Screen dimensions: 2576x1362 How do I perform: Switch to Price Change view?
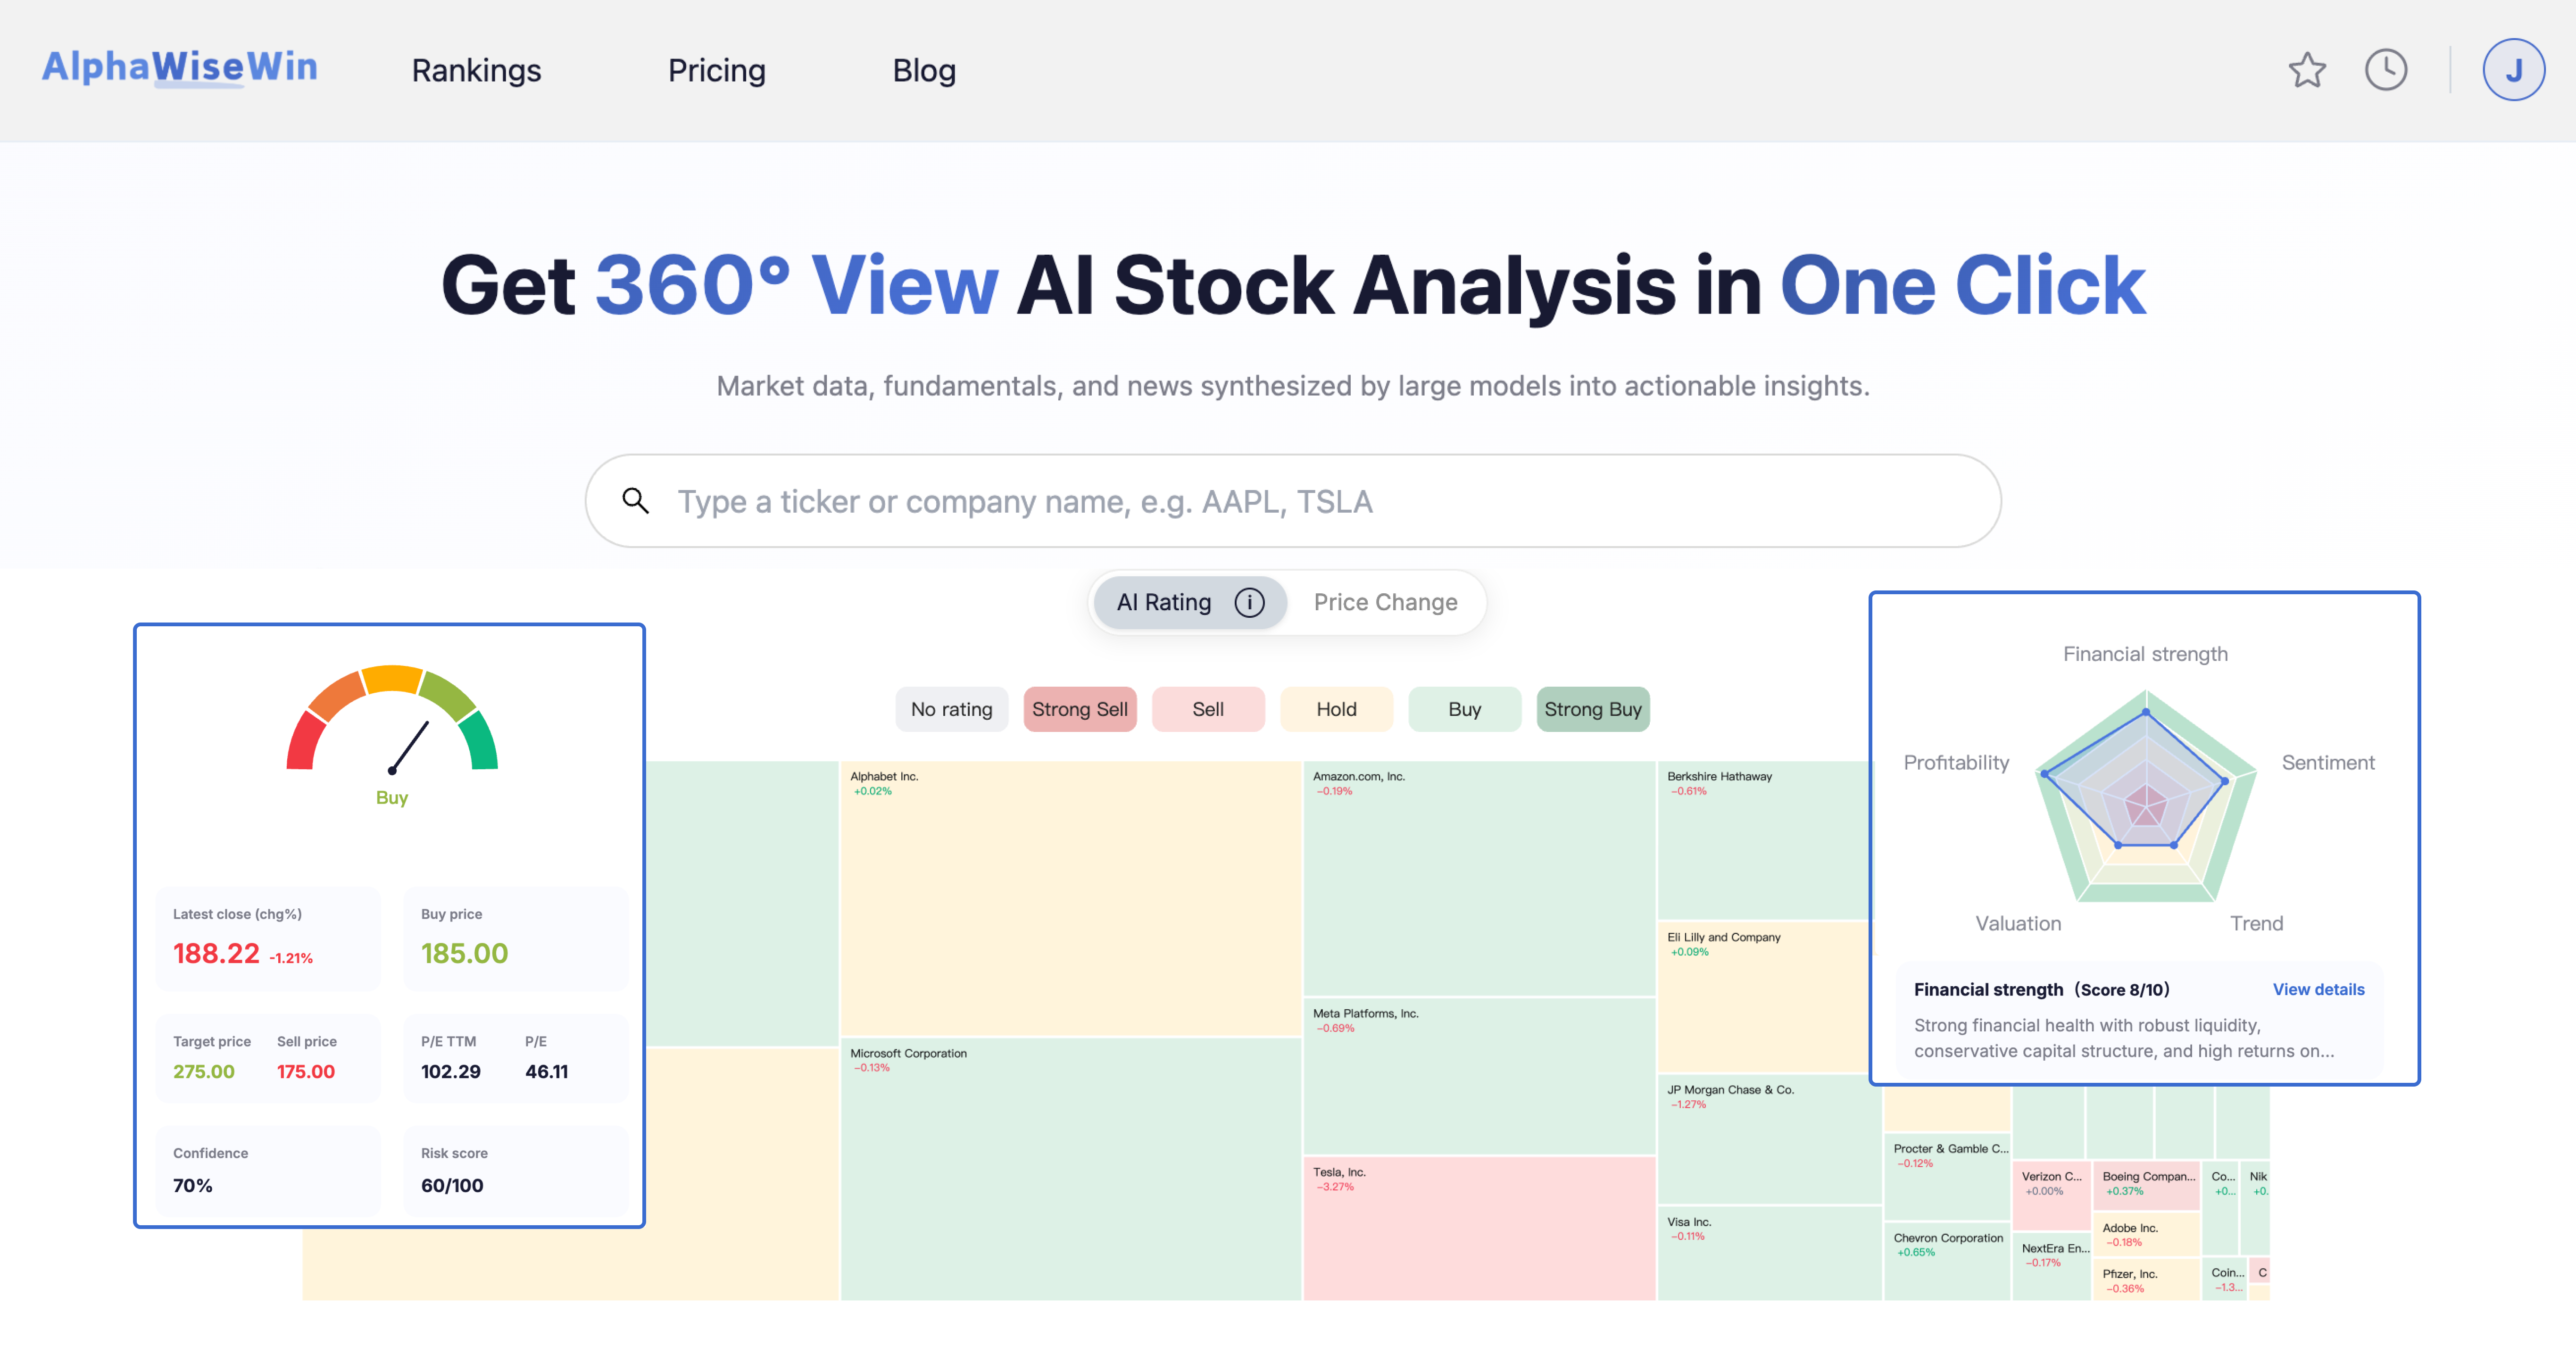(1385, 602)
